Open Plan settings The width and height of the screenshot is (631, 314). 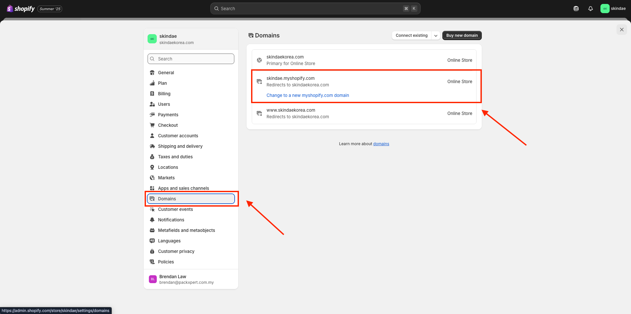point(191,83)
